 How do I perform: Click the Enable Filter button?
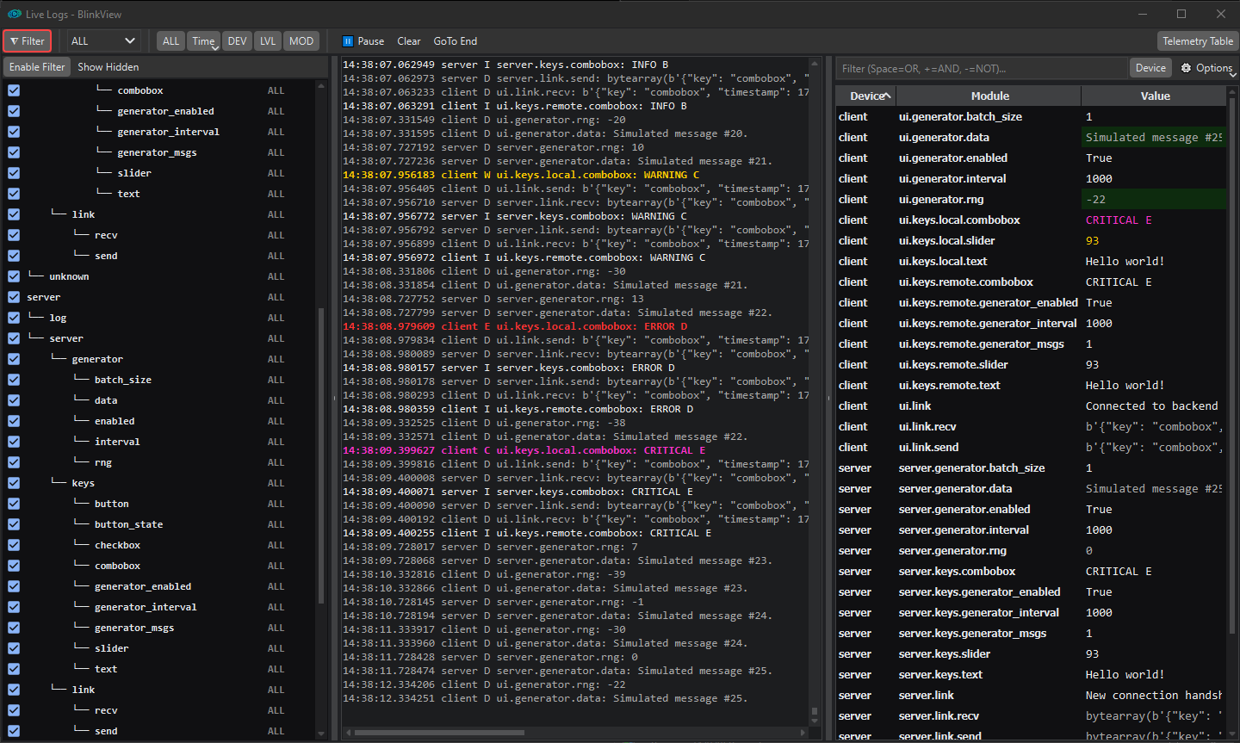pyautogui.click(x=37, y=66)
